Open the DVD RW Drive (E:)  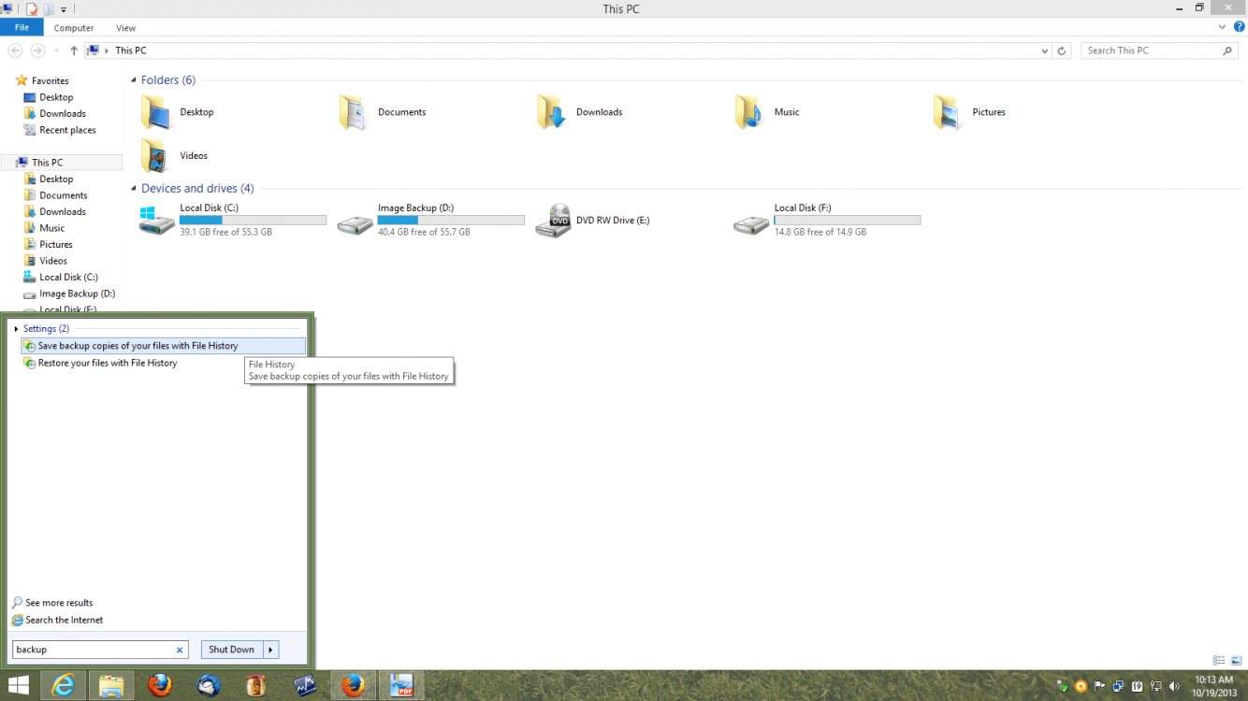coord(553,221)
